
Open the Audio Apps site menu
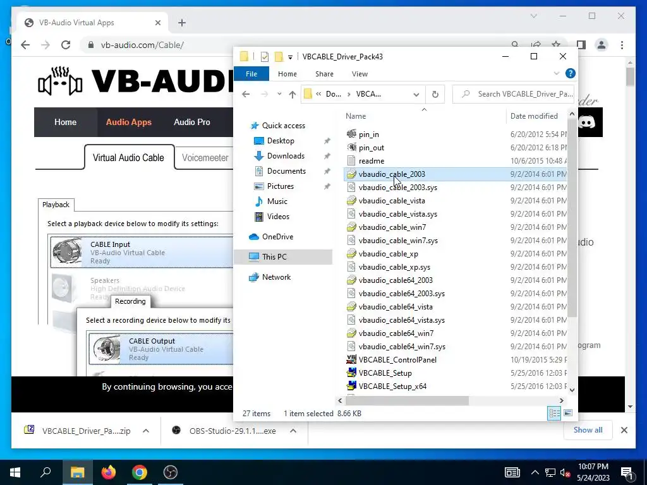129,122
